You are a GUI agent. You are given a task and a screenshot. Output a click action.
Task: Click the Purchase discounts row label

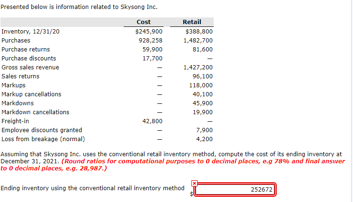coord(28,59)
